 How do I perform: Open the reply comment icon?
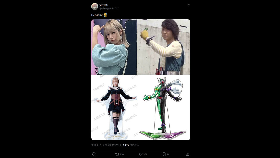tap(94, 154)
